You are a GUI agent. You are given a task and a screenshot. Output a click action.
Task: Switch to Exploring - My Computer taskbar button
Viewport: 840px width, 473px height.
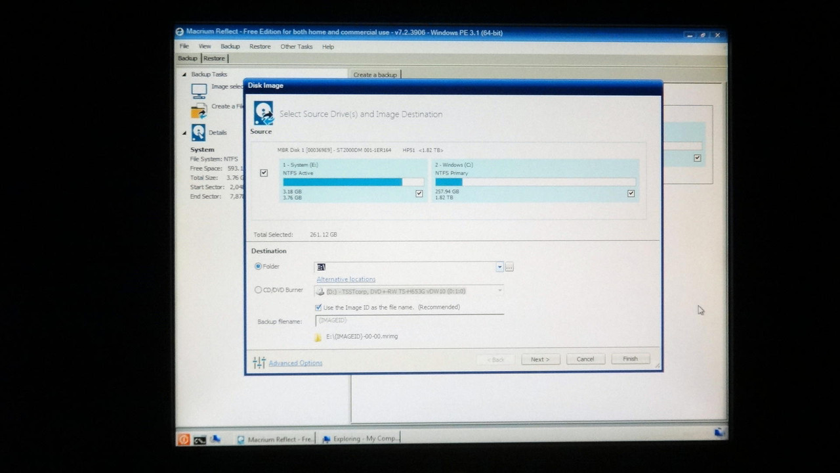click(x=360, y=439)
